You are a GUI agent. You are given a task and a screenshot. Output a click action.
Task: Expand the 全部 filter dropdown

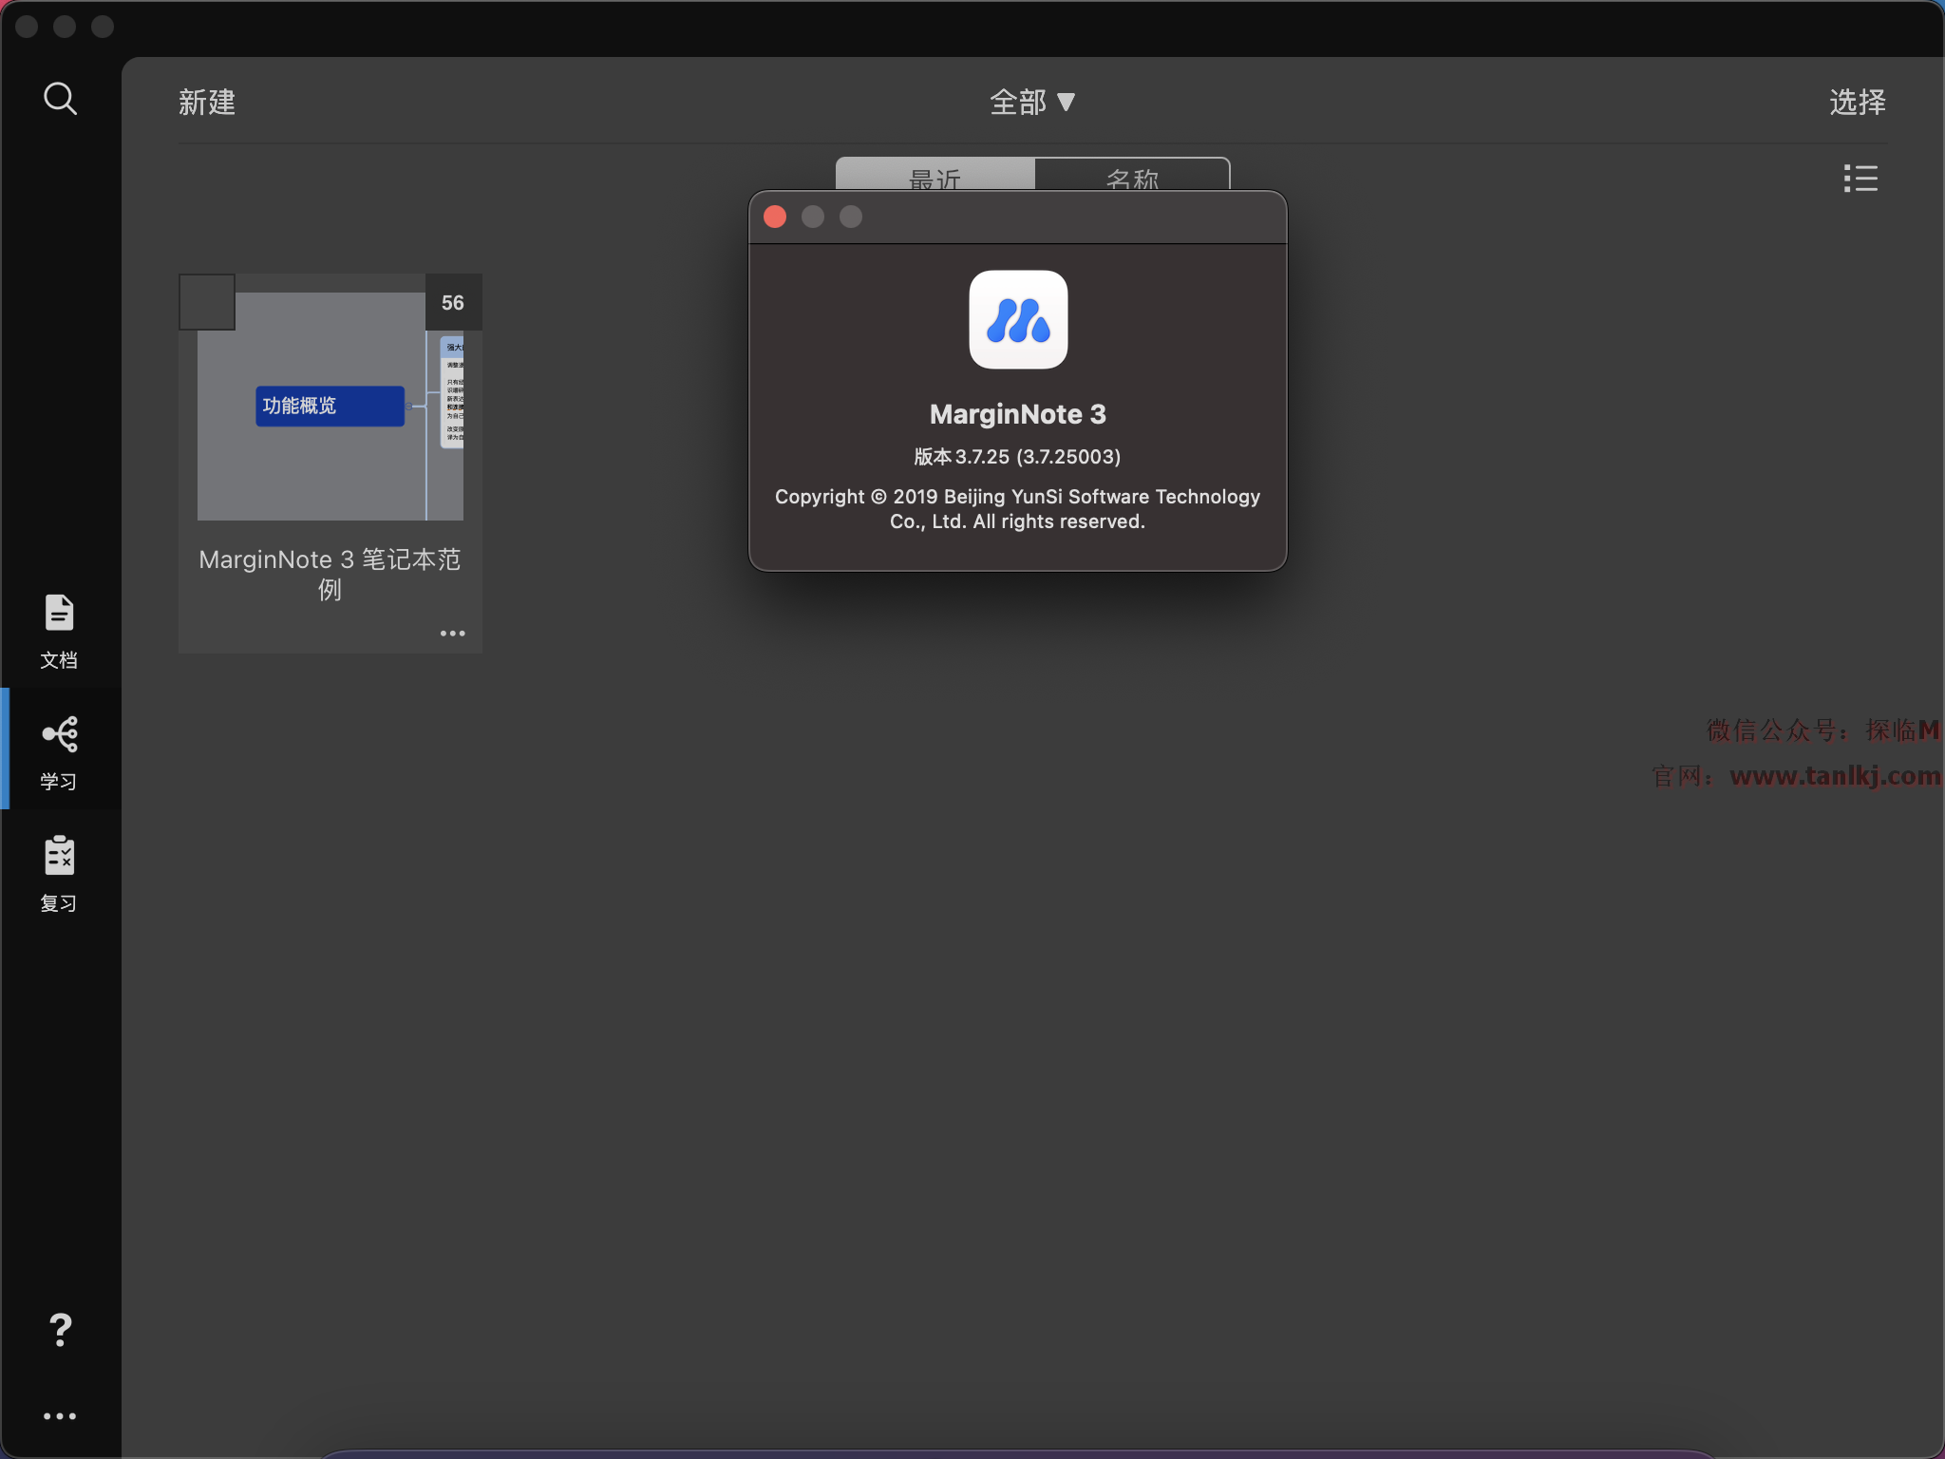(x=1032, y=102)
